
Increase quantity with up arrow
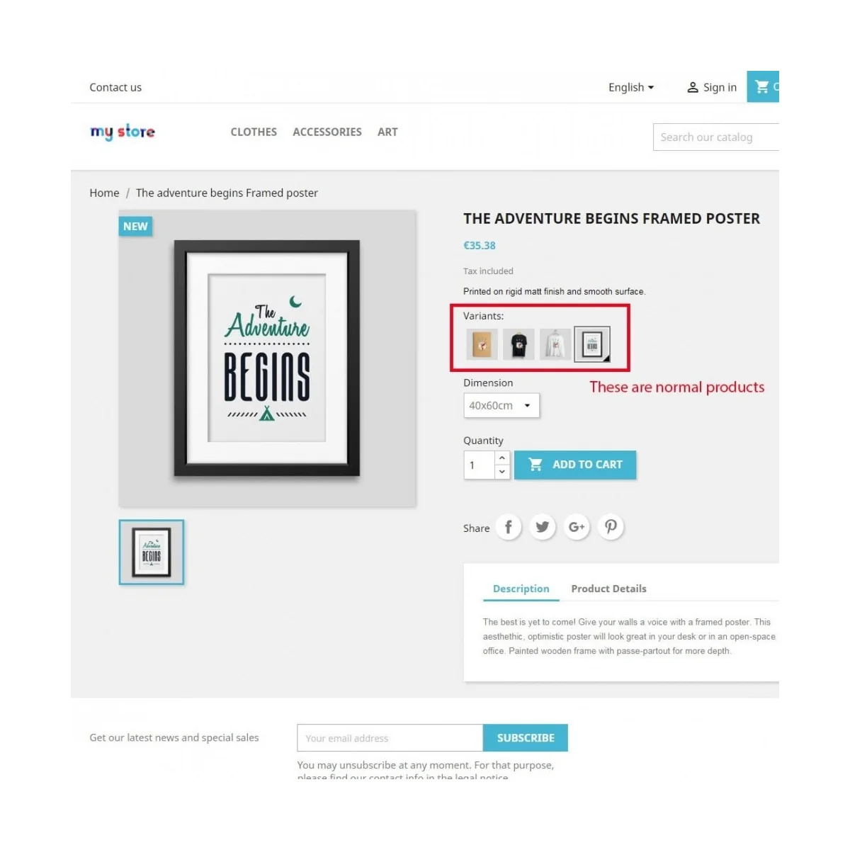(x=502, y=458)
